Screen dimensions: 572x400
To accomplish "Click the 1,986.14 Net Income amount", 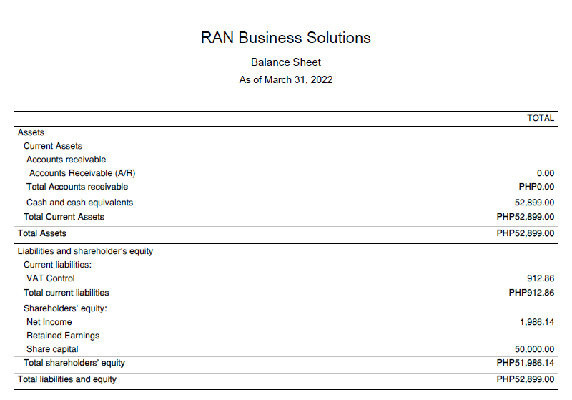I will pyautogui.click(x=537, y=322).
